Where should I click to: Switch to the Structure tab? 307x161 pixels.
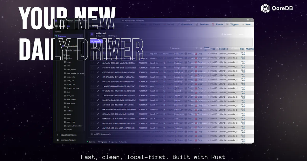[x=109, y=41]
